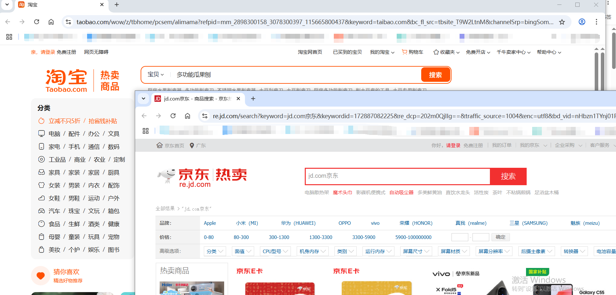Viewport: 616px width, 295px height.
Task: Click the 京东热卖 logo
Action: pyautogui.click(x=202, y=177)
